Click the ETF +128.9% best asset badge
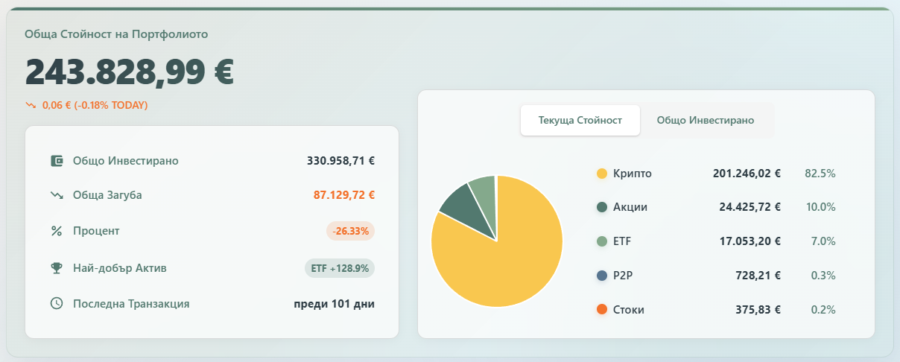The height and width of the screenshot is (362, 900). (339, 268)
